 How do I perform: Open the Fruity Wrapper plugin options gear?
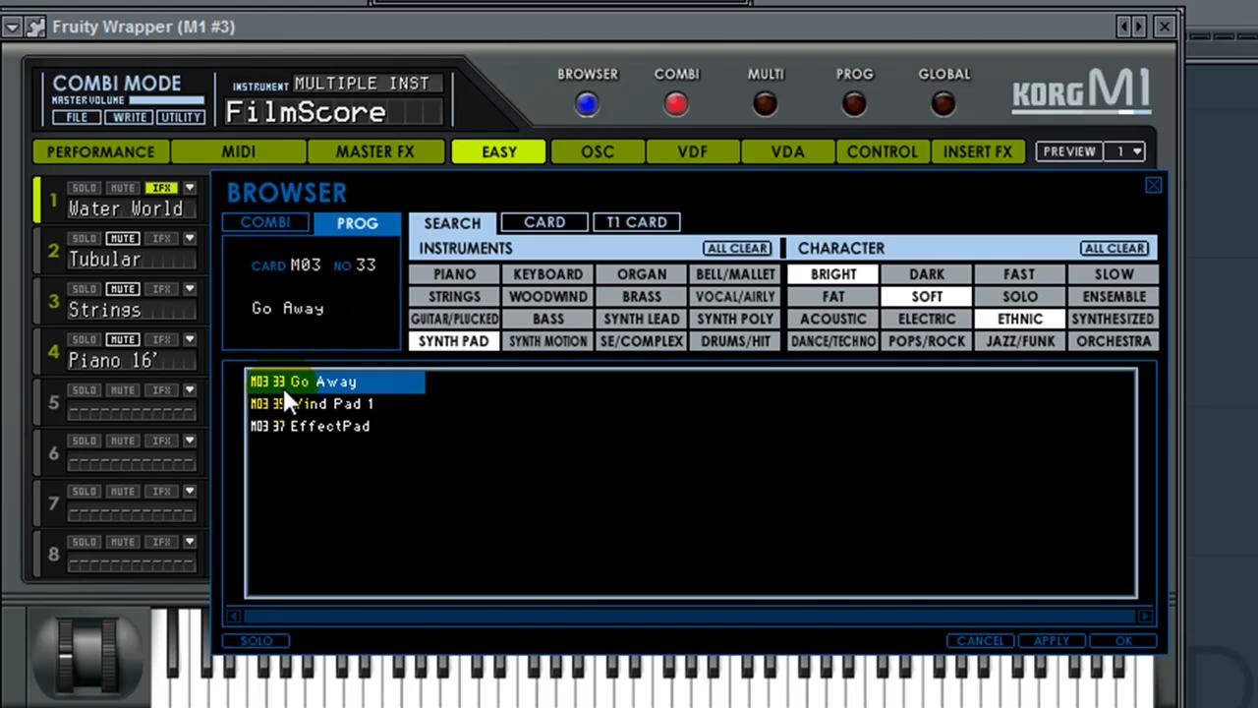click(x=36, y=27)
